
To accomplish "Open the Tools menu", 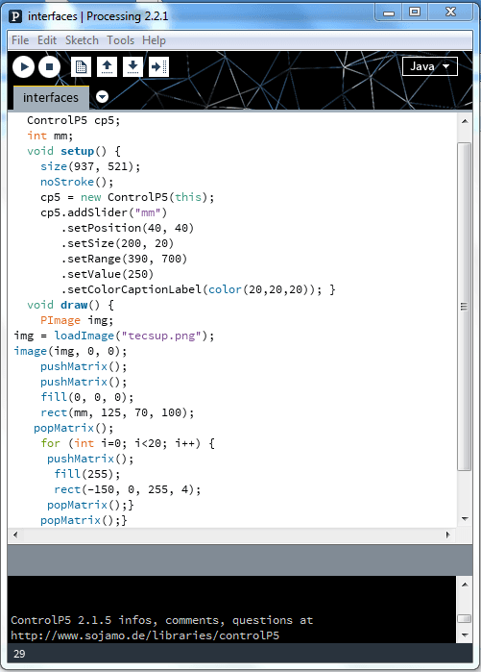I will pyautogui.click(x=120, y=40).
